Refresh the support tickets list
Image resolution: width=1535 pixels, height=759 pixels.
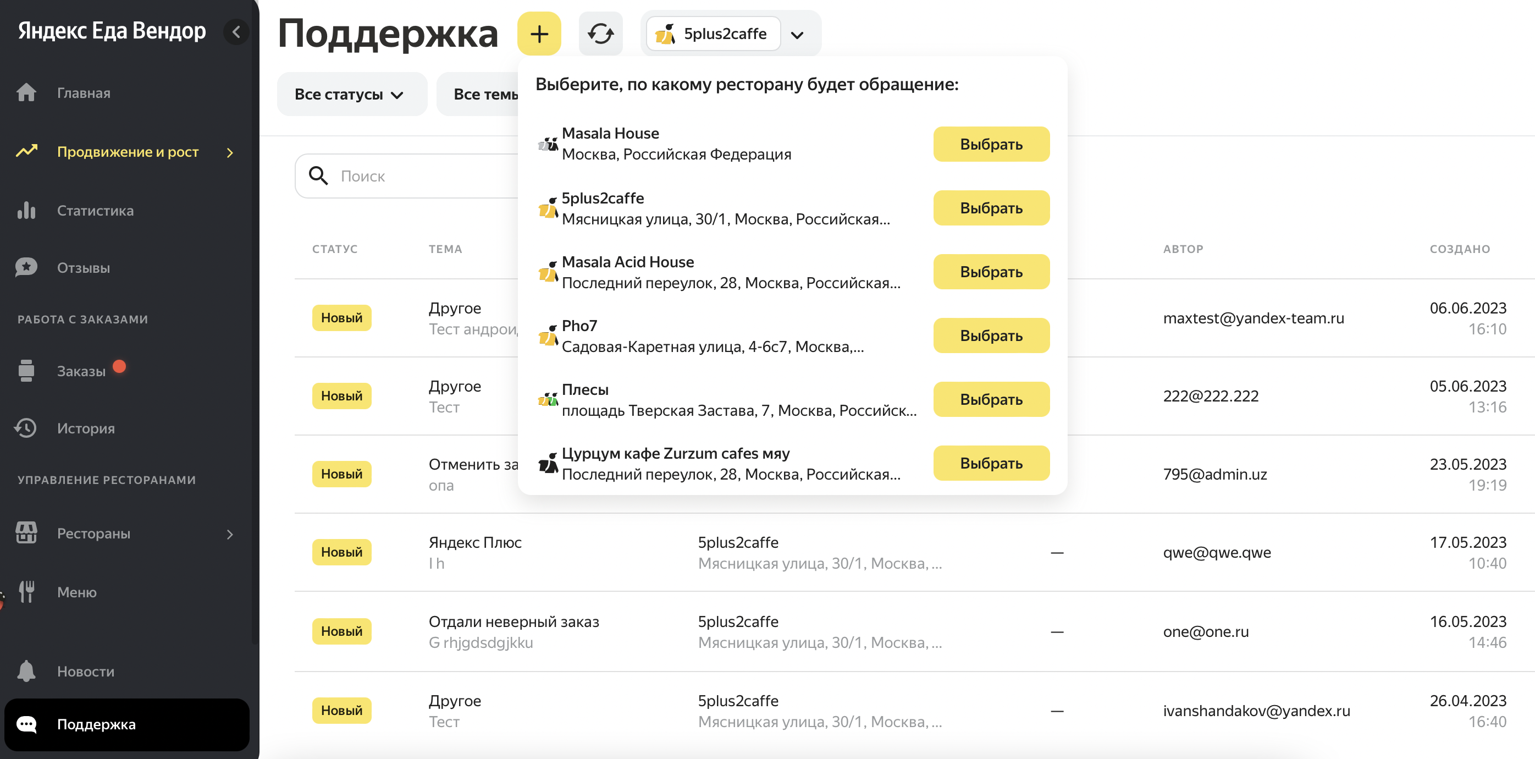[x=600, y=34]
